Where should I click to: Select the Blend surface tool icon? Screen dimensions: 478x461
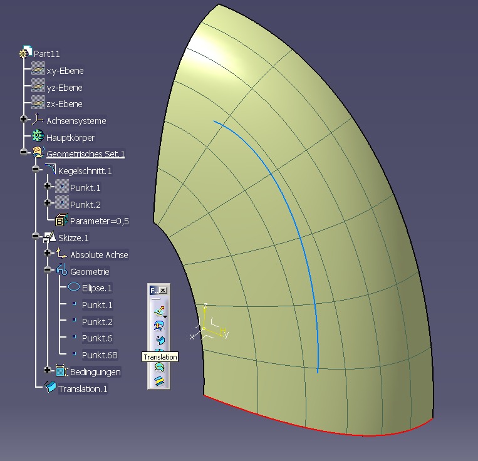pos(159,381)
